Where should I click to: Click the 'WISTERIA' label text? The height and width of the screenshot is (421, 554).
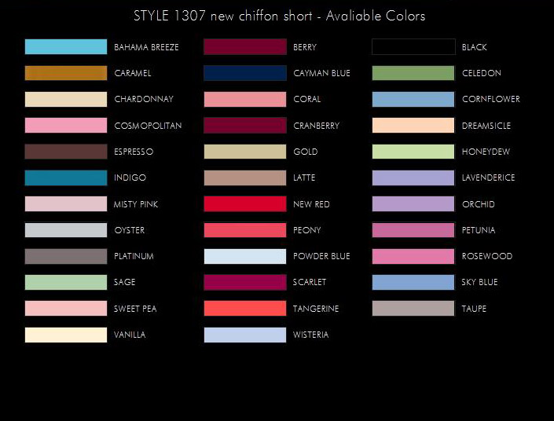310,335
